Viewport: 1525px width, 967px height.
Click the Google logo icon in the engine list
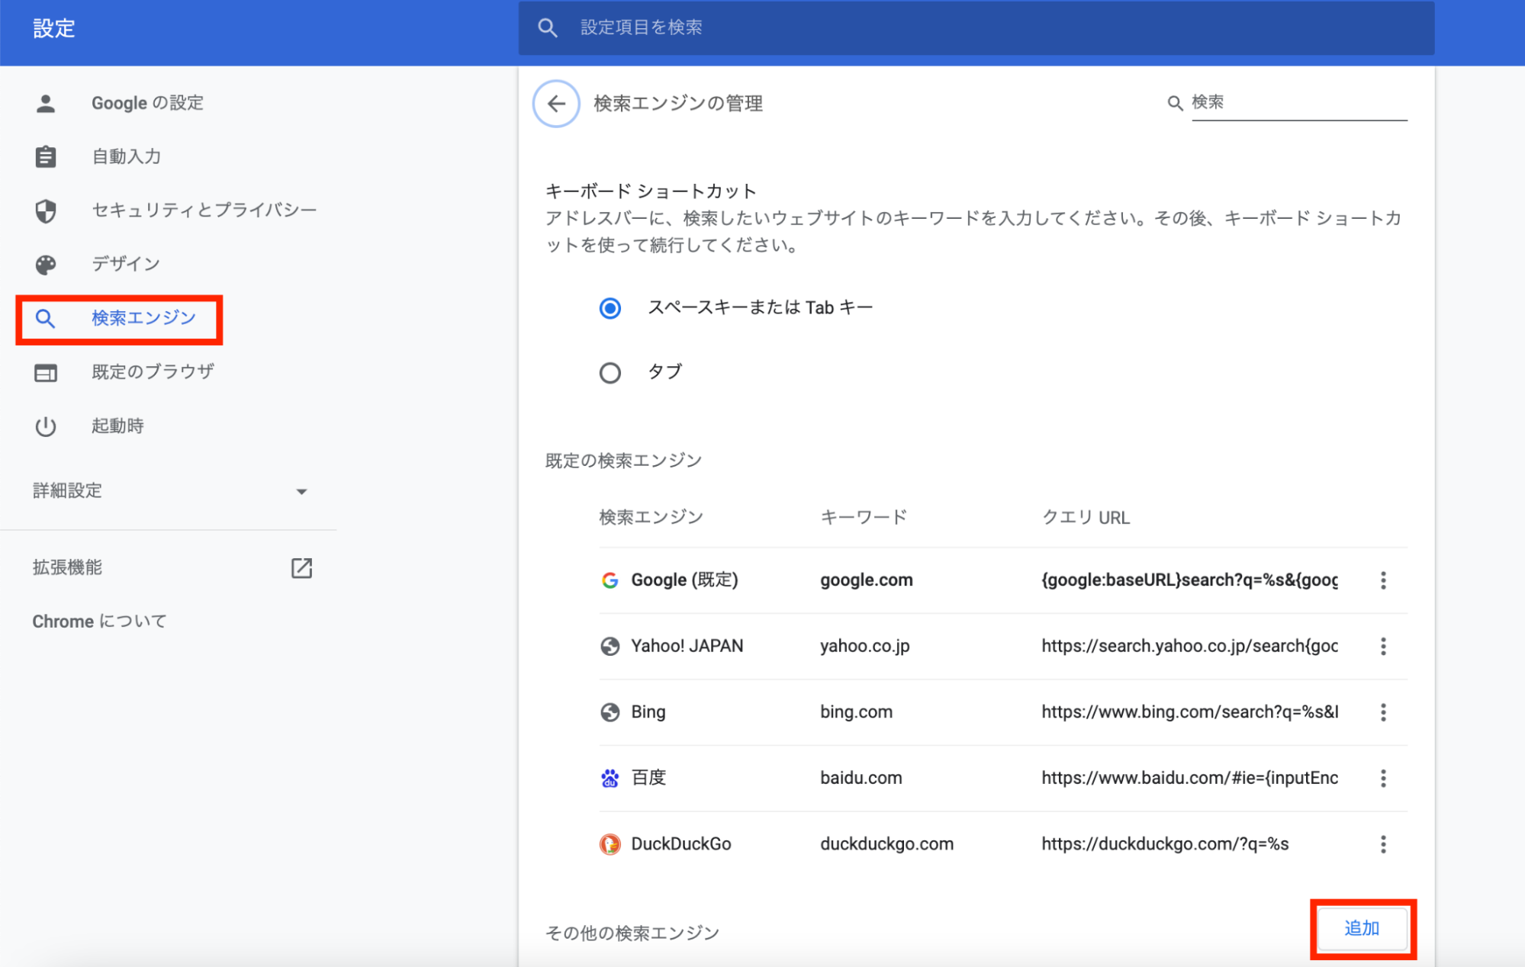click(610, 580)
